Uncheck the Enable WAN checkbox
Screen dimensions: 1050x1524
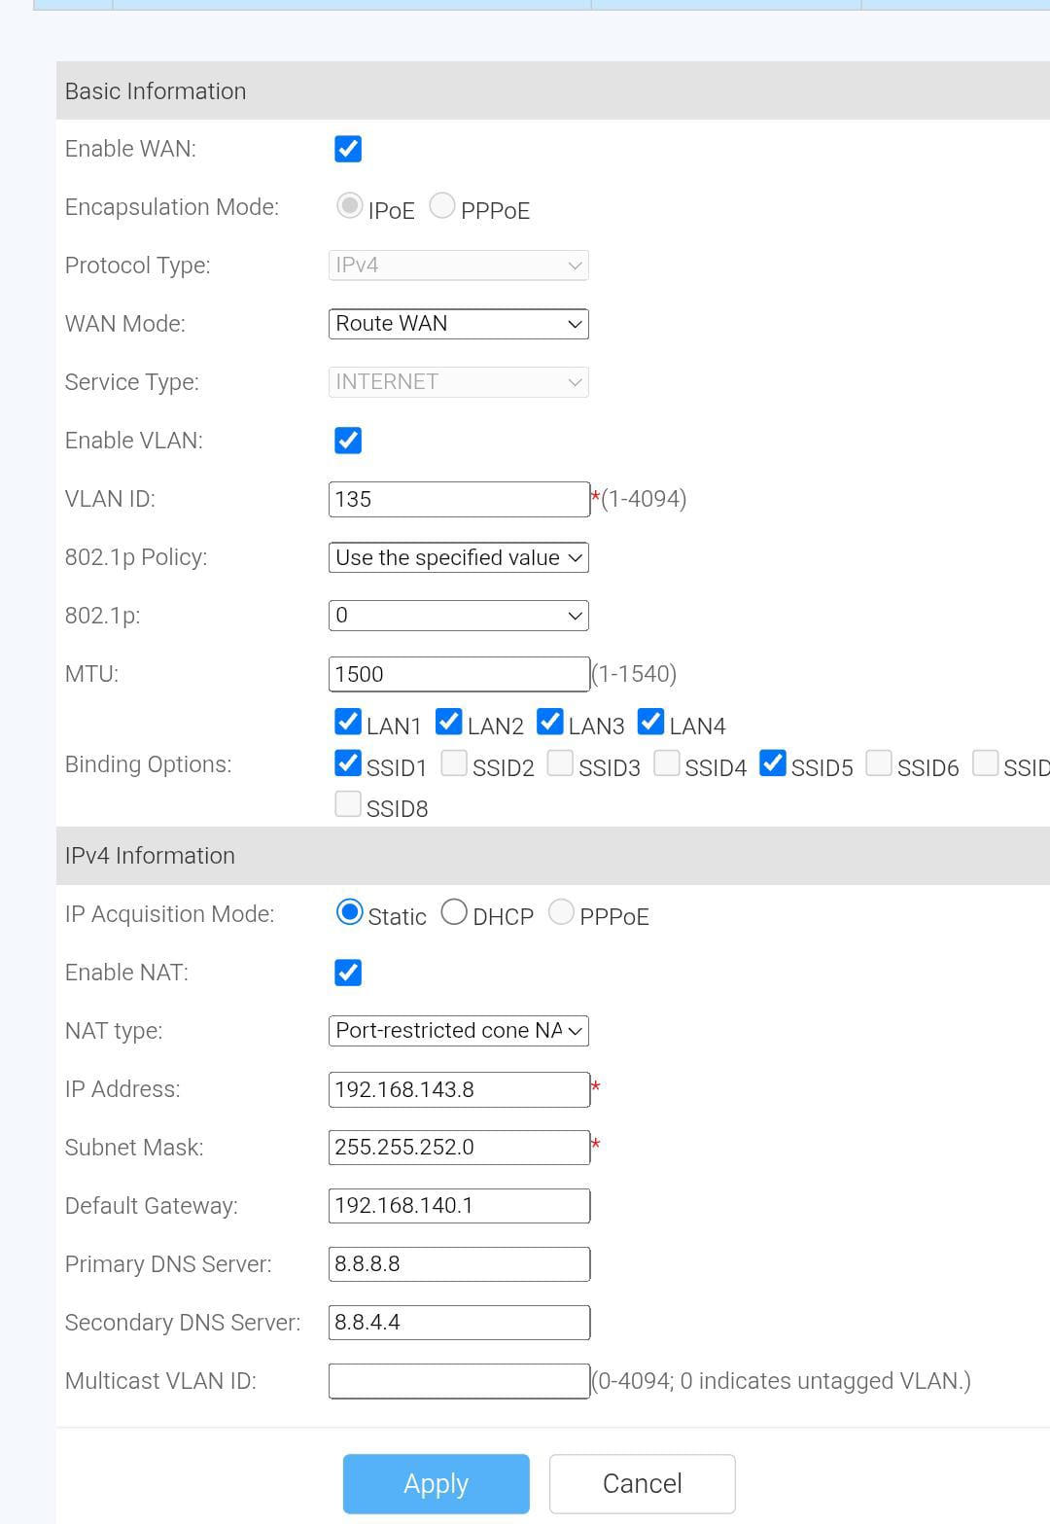(x=348, y=149)
